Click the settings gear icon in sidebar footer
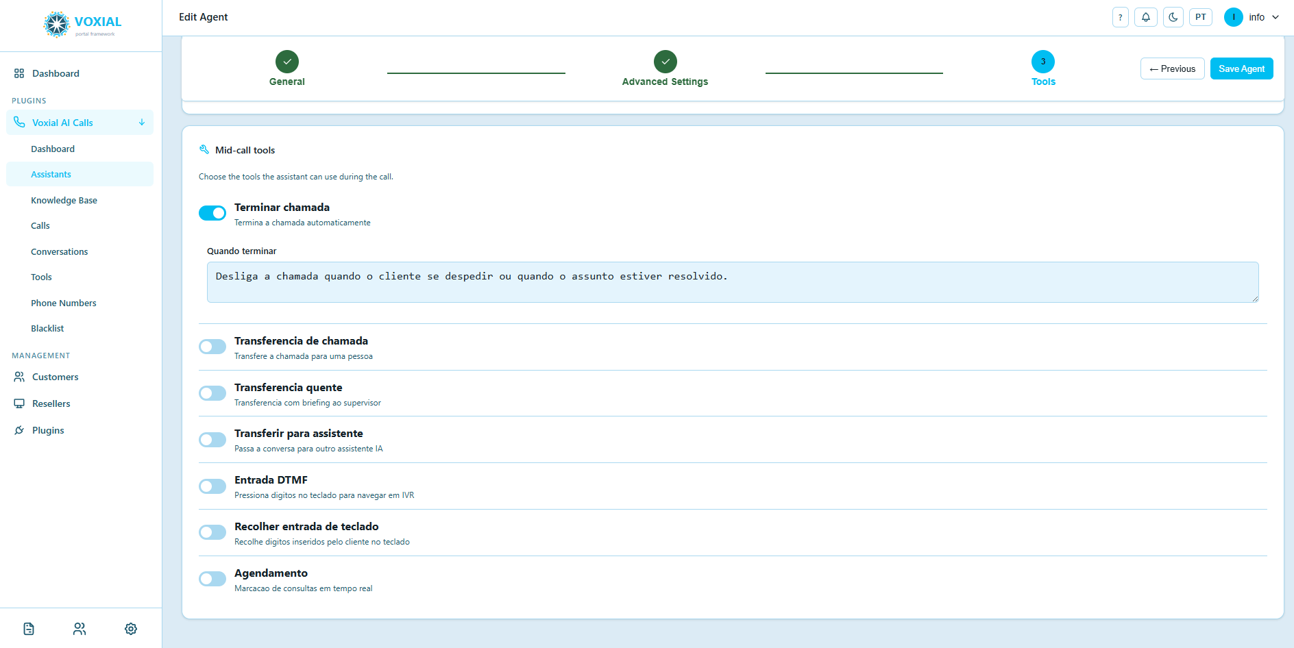Viewport: 1294px width, 648px height. (x=131, y=629)
